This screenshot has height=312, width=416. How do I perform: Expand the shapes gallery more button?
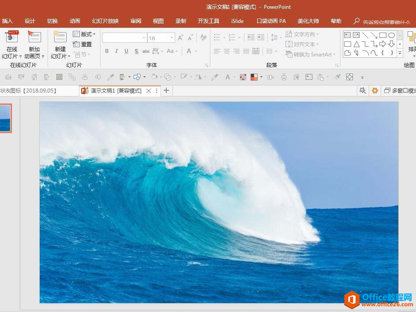pos(400,53)
